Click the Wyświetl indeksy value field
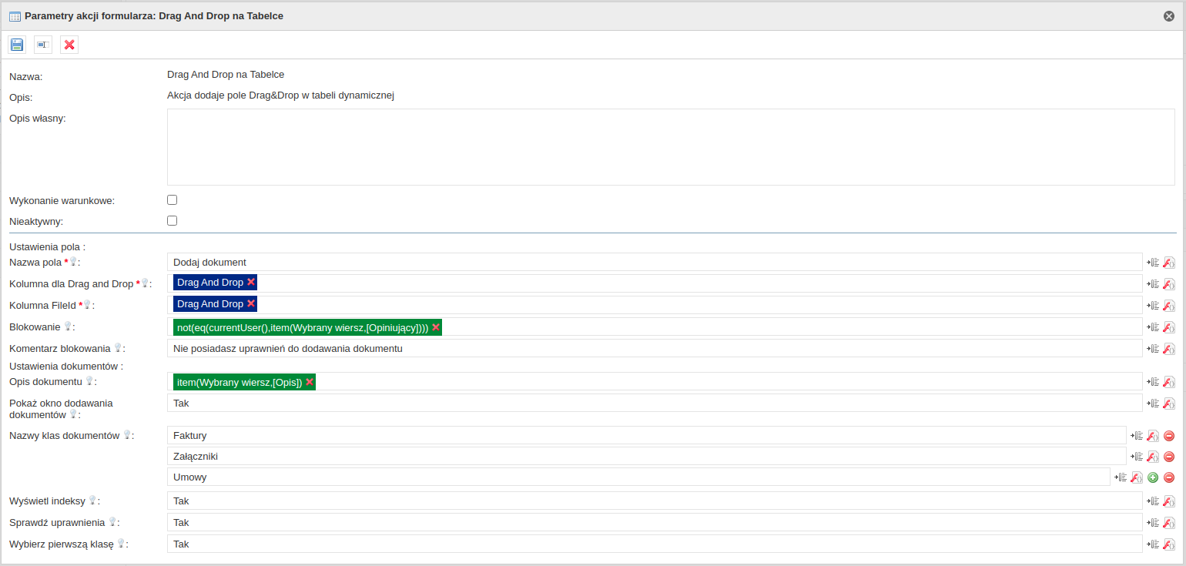The image size is (1186, 566). click(655, 501)
